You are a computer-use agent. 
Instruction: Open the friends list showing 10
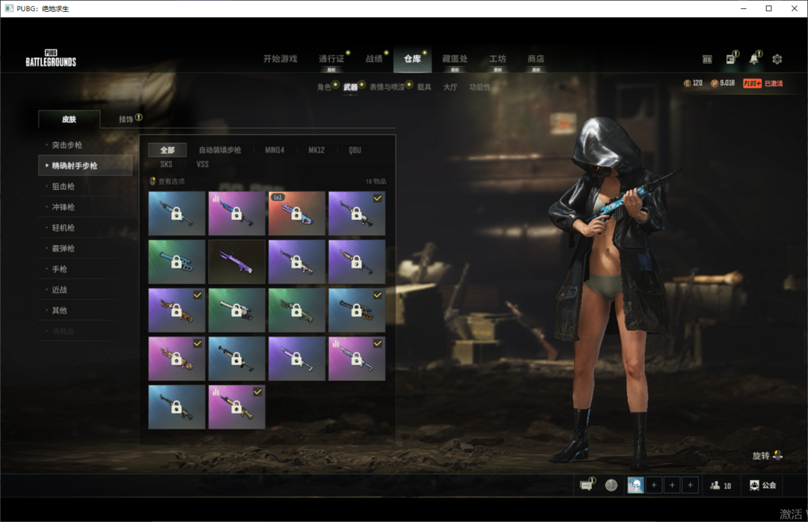pos(720,485)
